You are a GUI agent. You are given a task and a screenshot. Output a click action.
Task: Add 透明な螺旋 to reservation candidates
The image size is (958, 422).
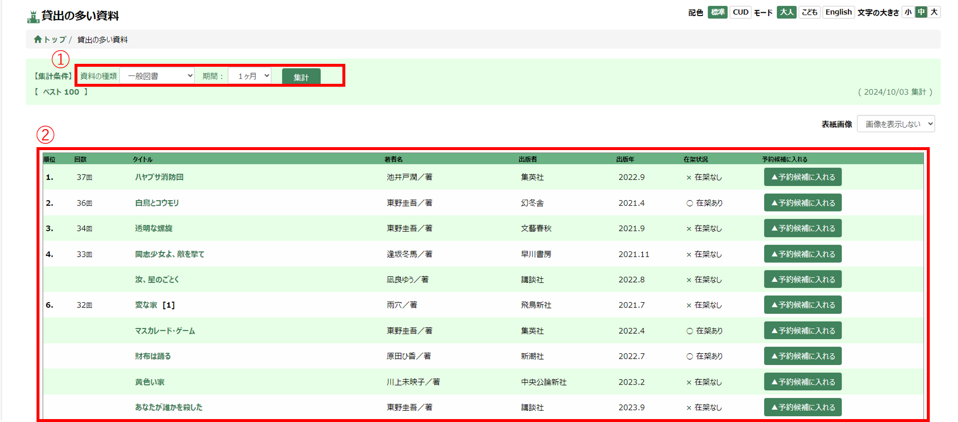coord(803,229)
